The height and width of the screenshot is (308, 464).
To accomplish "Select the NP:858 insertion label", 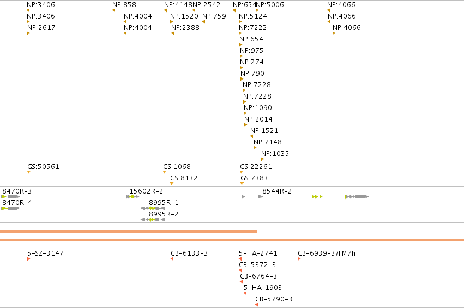I will [x=124, y=5].
